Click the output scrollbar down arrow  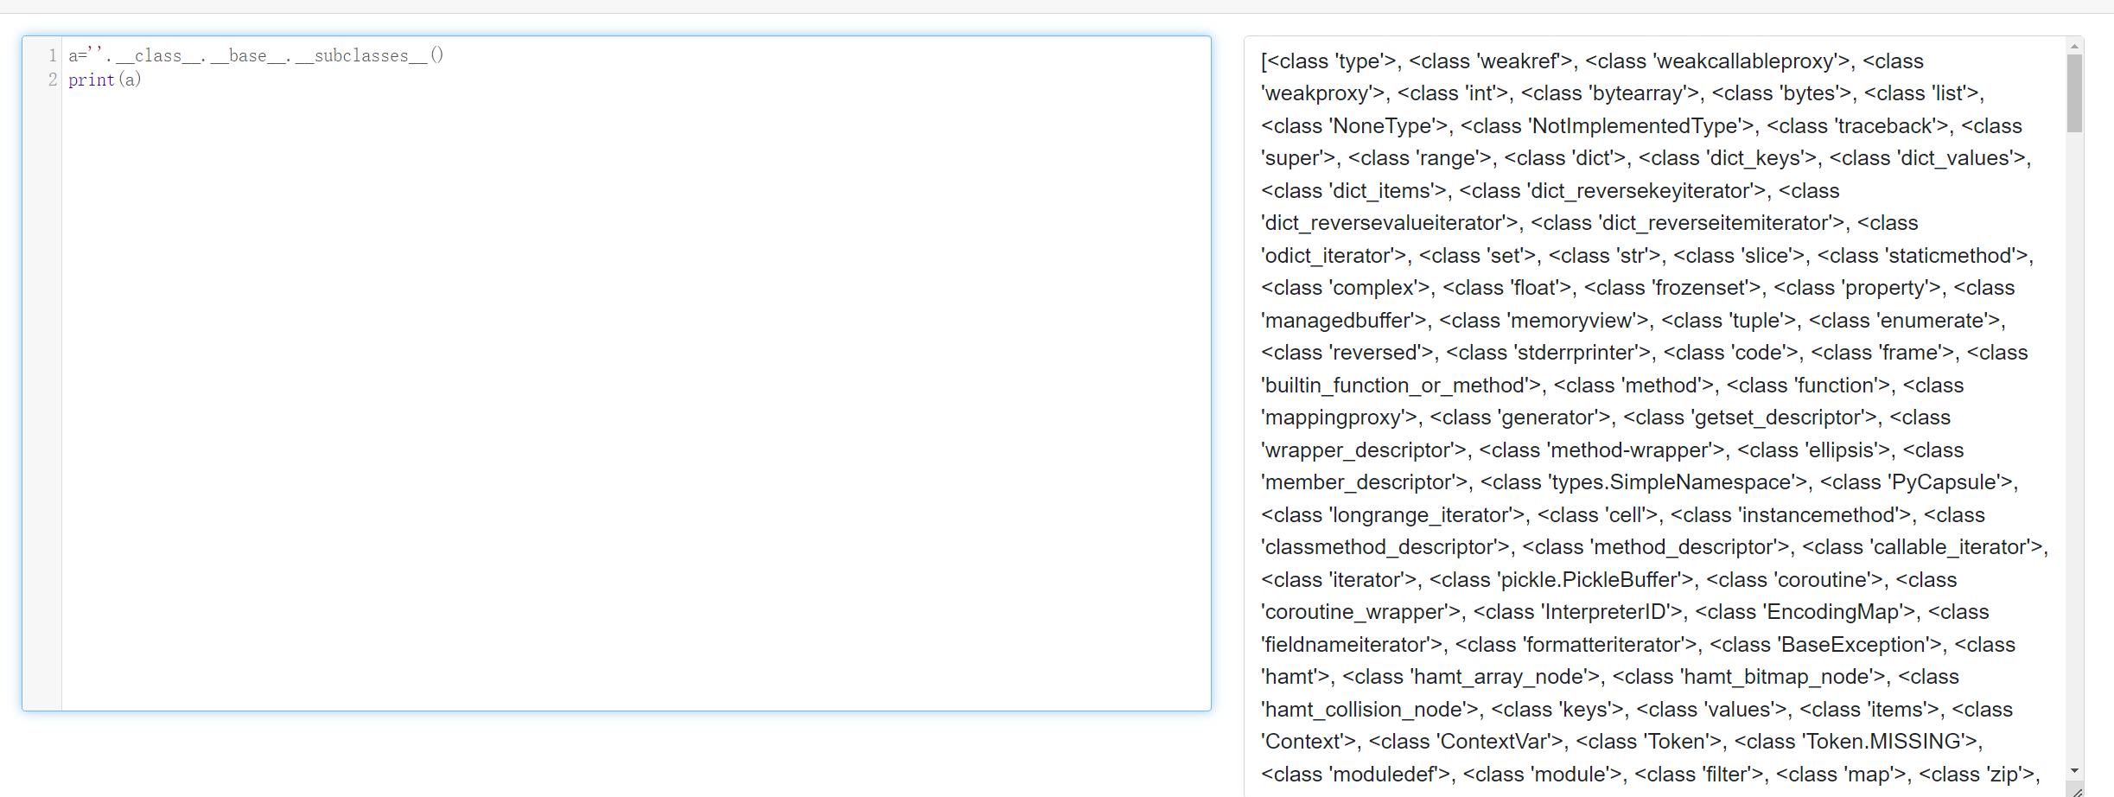tap(2074, 770)
